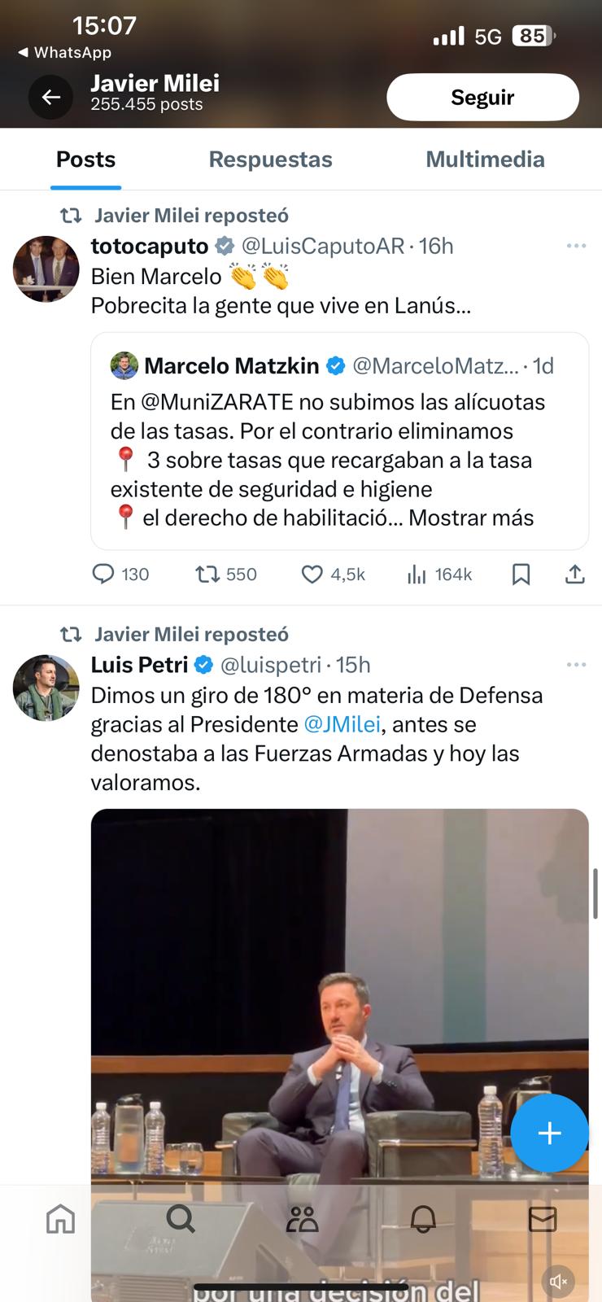Expand the quoted post with Mostrar más

coord(471,518)
